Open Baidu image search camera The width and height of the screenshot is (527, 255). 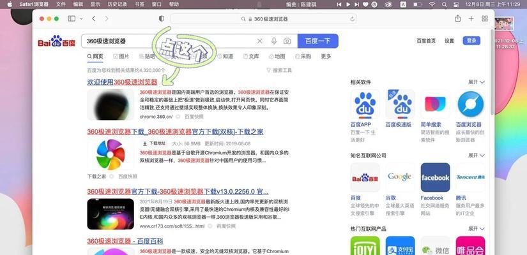coord(287,41)
